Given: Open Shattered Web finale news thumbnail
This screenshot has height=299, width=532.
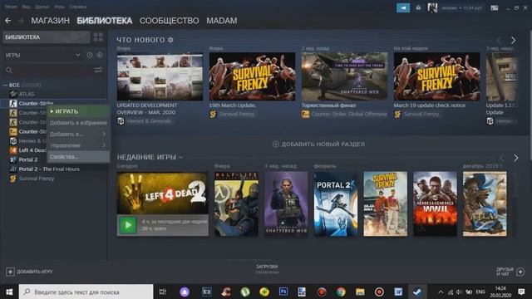Looking at the screenshot, I should (344, 76).
